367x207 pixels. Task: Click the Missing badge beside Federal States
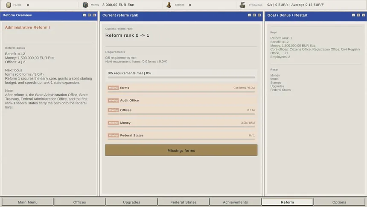[113, 136]
